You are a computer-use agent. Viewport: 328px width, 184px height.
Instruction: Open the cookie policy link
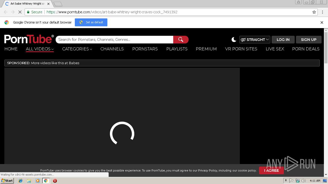pyautogui.click(x=247, y=170)
